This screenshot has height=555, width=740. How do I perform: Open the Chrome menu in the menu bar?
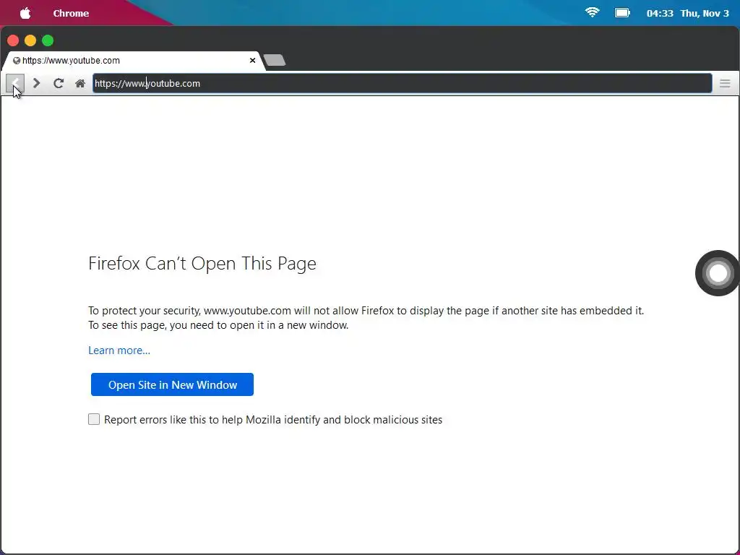tap(71, 13)
